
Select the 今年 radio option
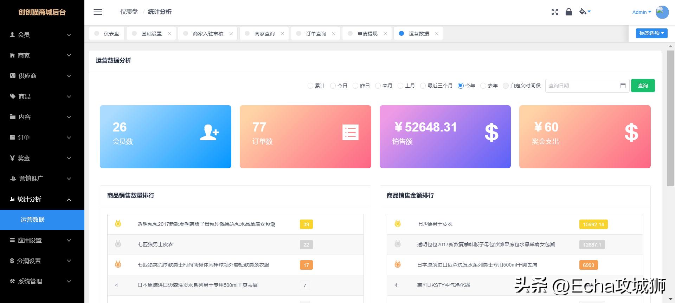[x=461, y=86]
